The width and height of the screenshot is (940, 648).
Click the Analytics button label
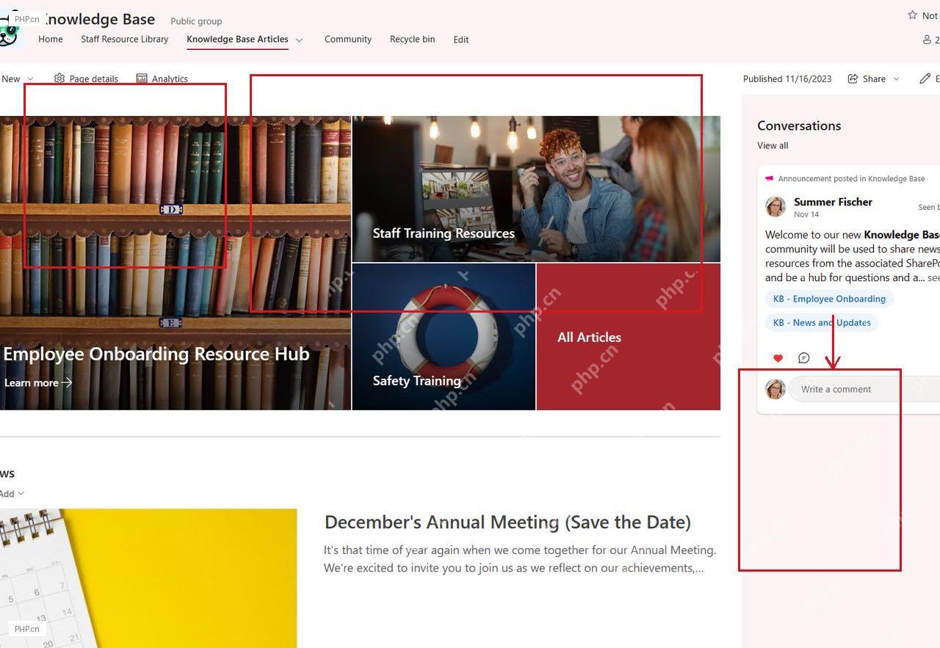[x=170, y=79]
